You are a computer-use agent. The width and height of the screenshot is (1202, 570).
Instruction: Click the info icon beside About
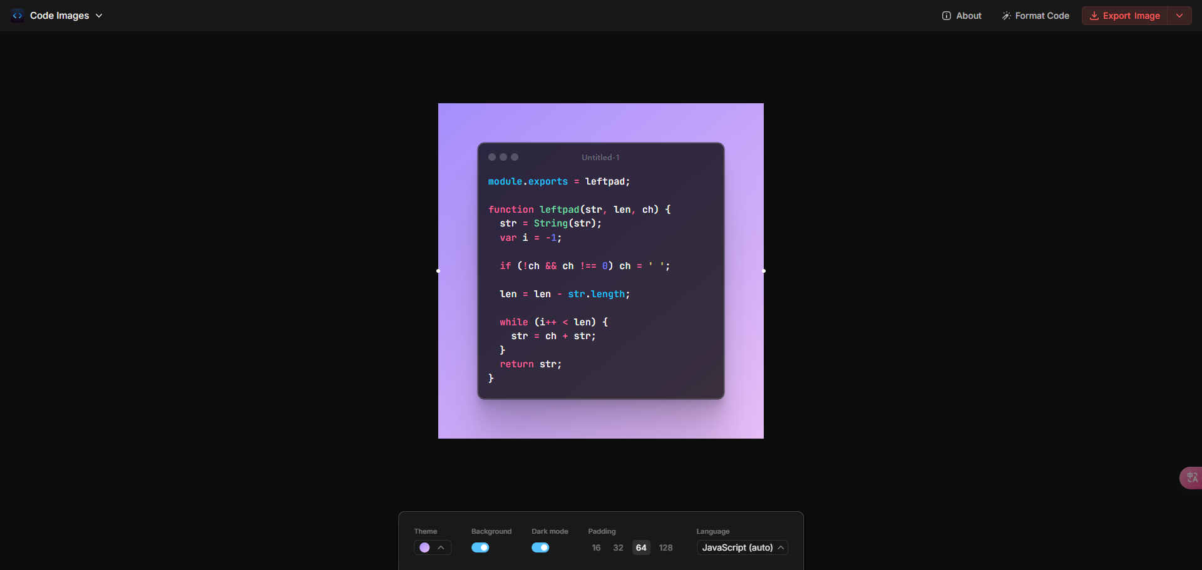pyautogui.click(x=947, y=16)
